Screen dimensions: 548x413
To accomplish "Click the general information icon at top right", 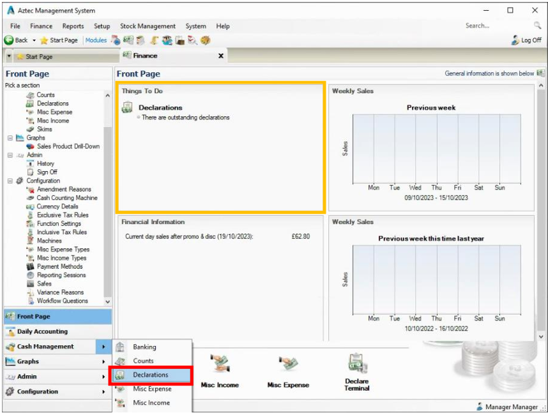I will (x=540, y=73).
